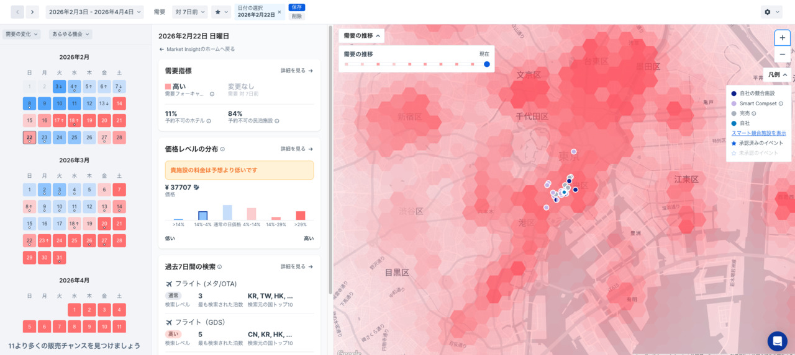
Task: Click the 2026年3月 month heading
Action: (75, 160)
